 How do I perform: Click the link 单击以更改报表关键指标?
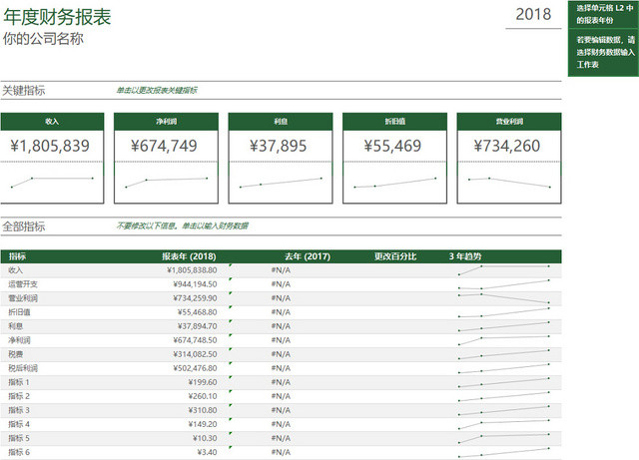pos(157,91)
